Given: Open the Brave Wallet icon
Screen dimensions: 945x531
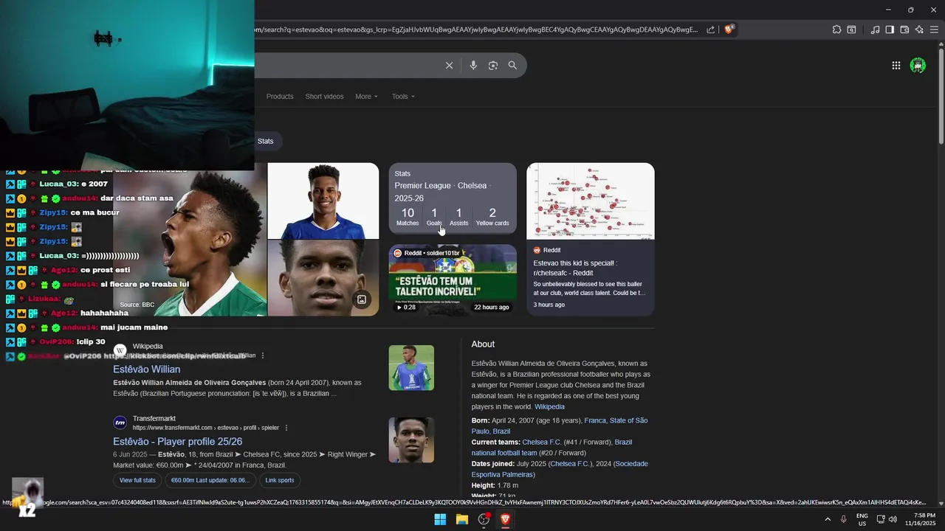Looking at the screenshot, I should [904, 29].
